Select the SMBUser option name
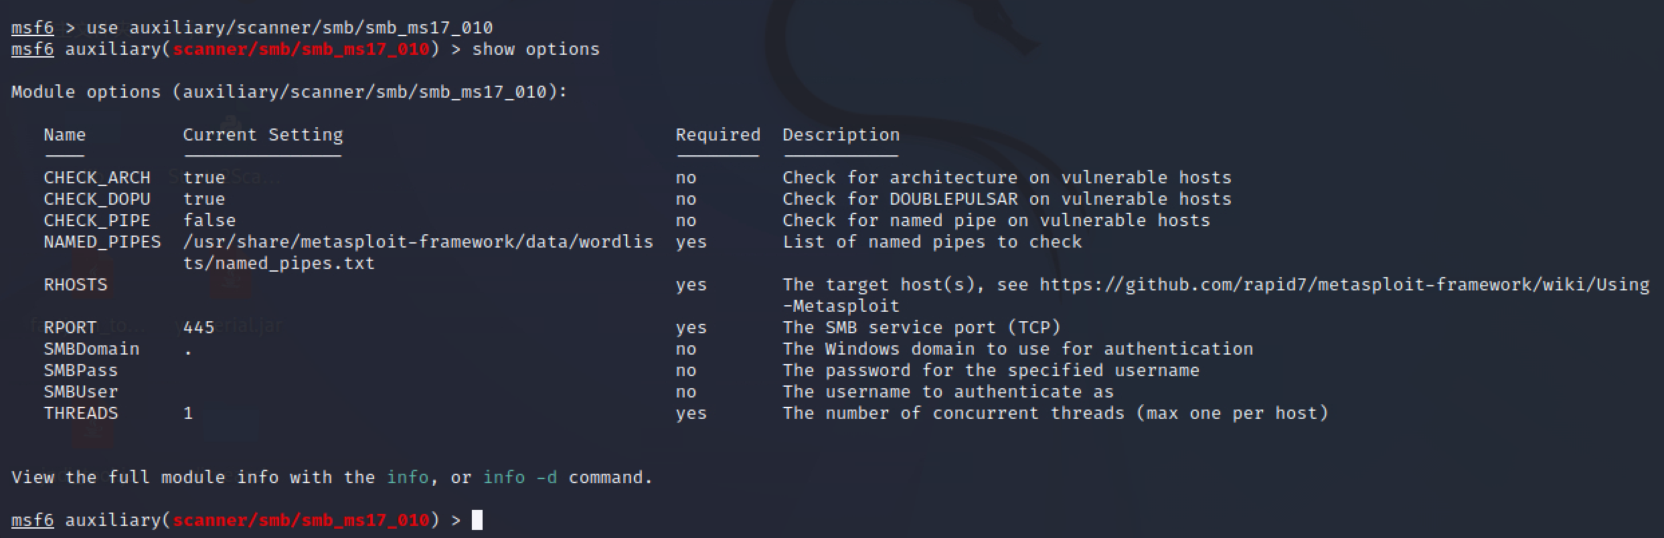This screenshot has height=538, width=1664. pos(81,392)
